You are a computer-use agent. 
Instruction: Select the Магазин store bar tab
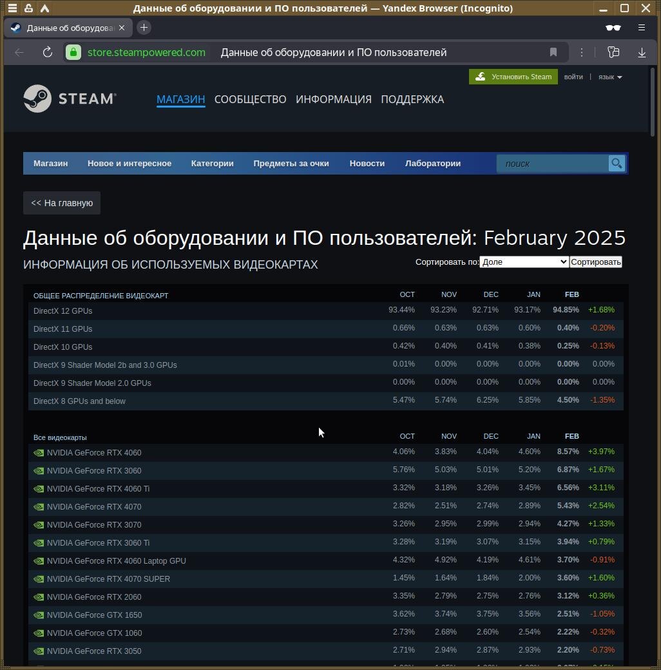click(50, 163)
